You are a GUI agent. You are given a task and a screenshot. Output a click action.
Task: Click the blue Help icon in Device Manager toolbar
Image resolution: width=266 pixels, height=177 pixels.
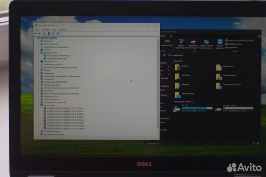tap(49, 34)
